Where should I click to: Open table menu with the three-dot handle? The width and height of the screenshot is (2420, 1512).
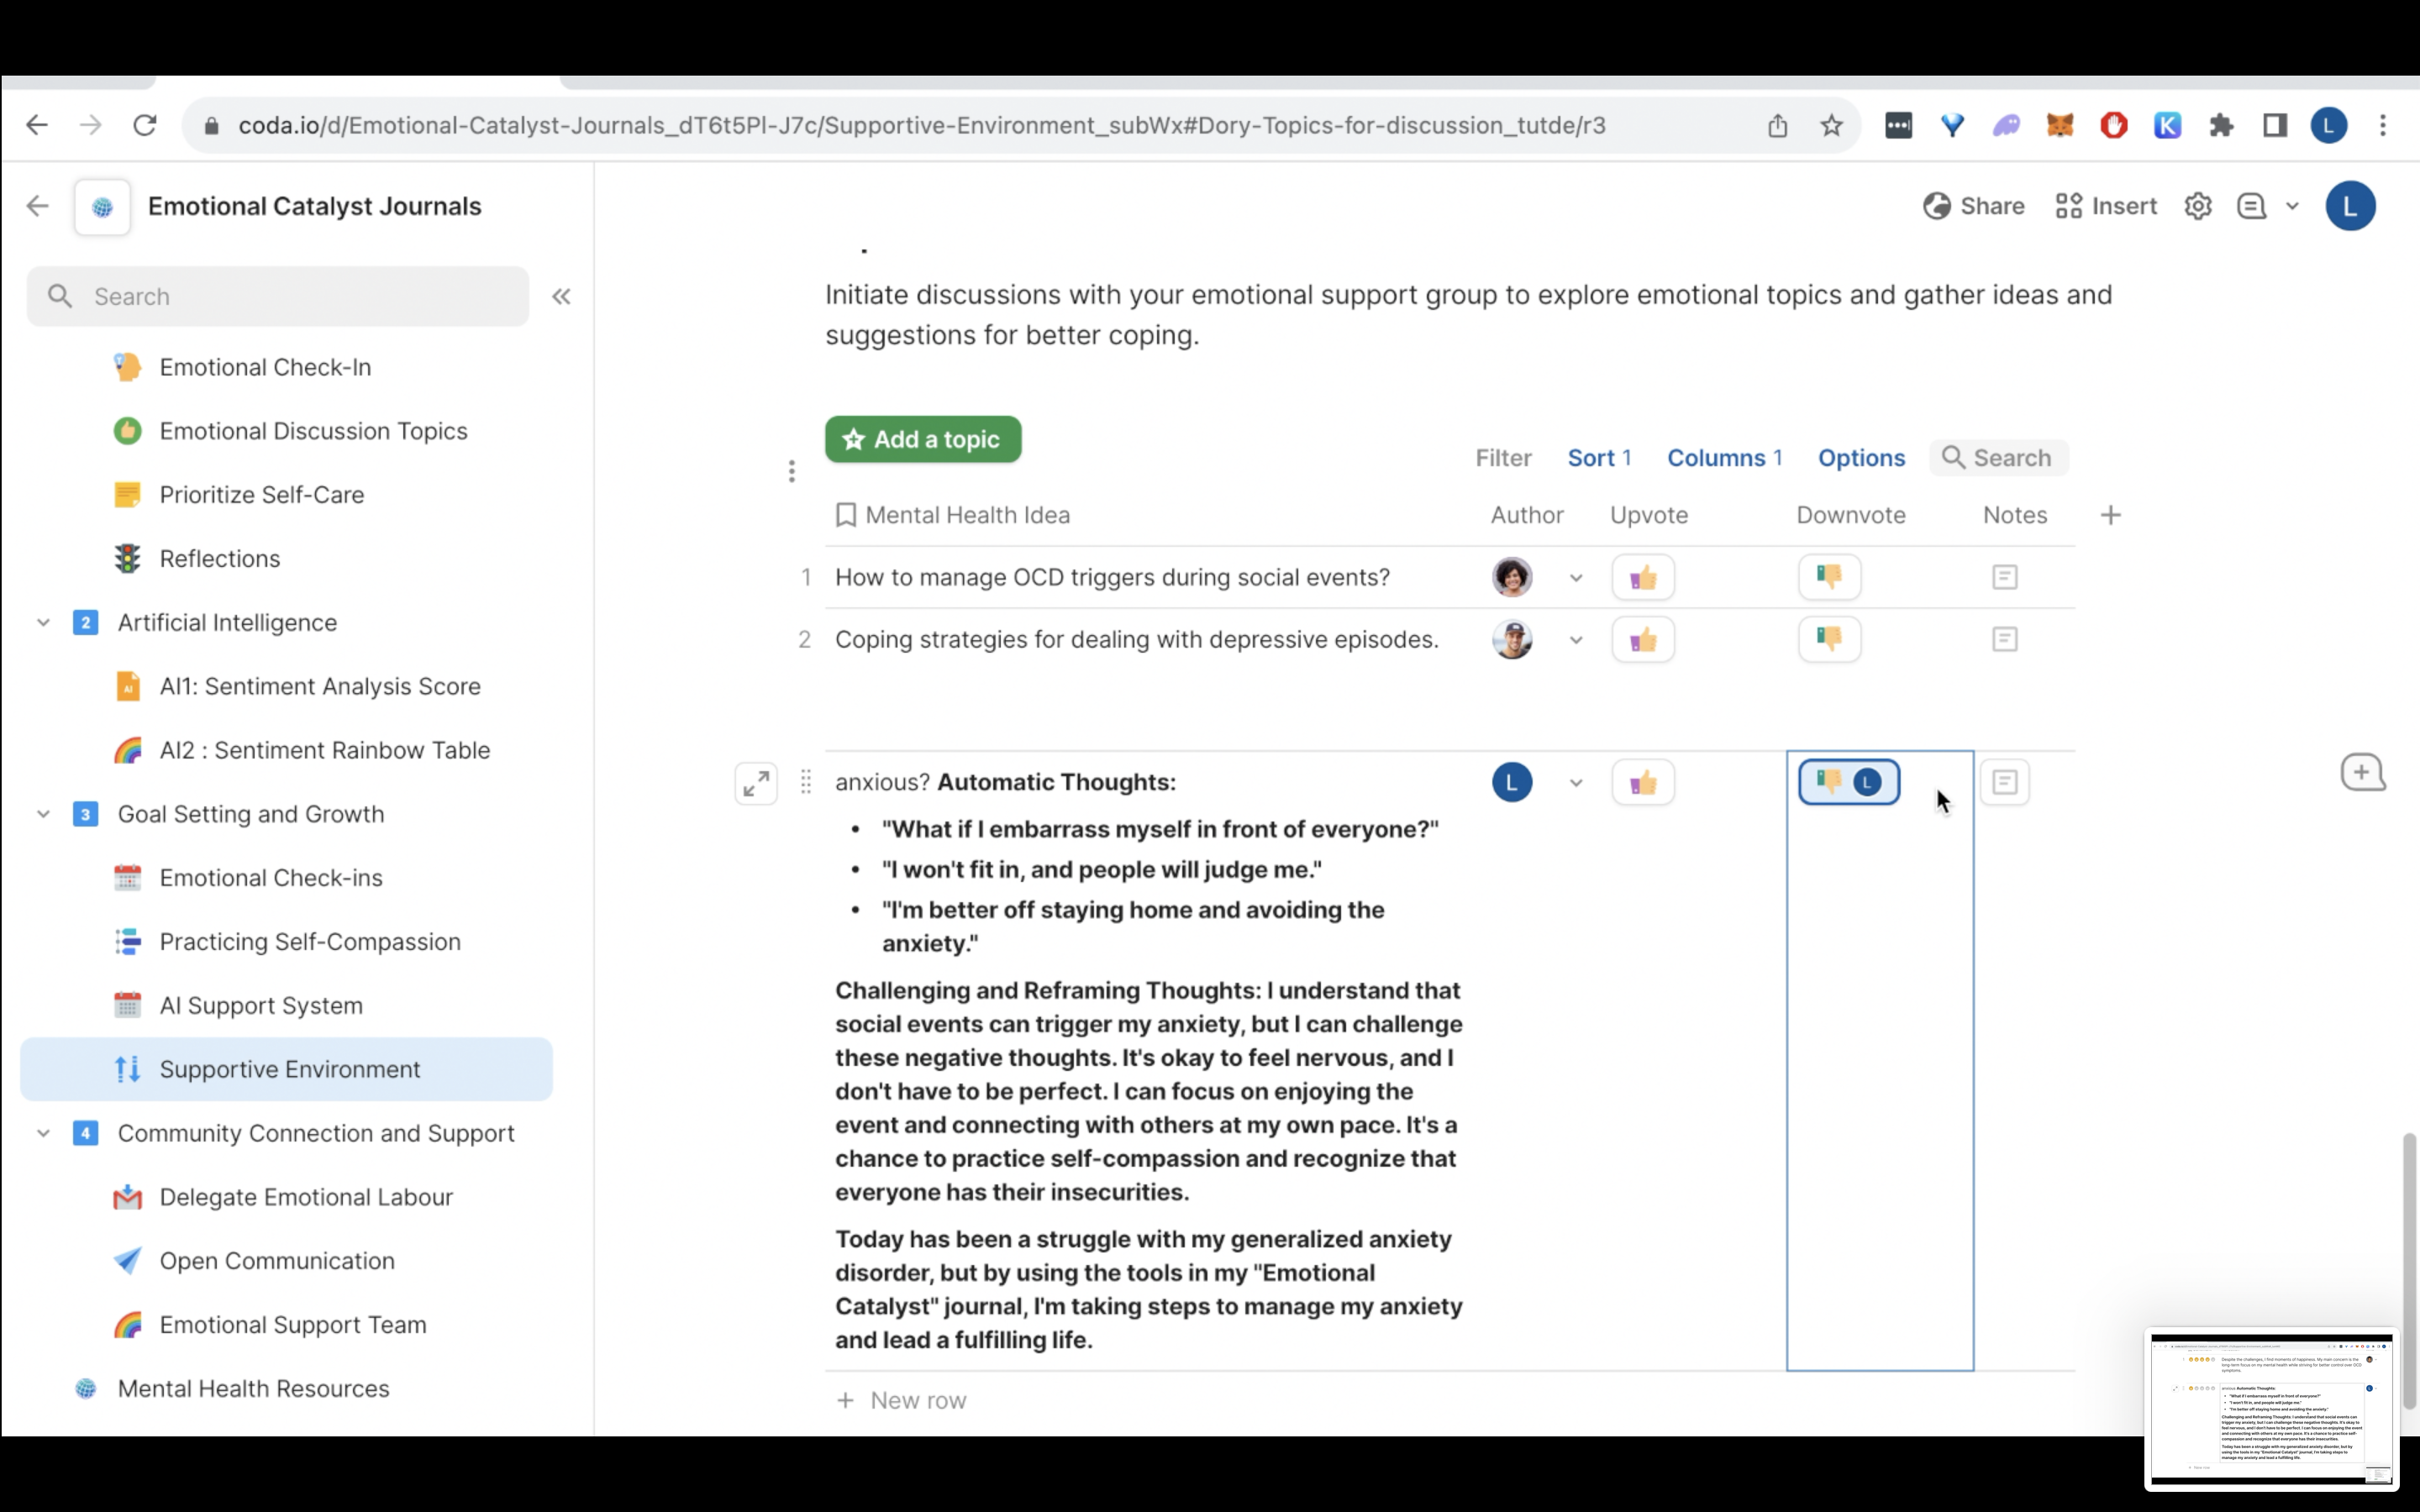[x=791, y=471]
